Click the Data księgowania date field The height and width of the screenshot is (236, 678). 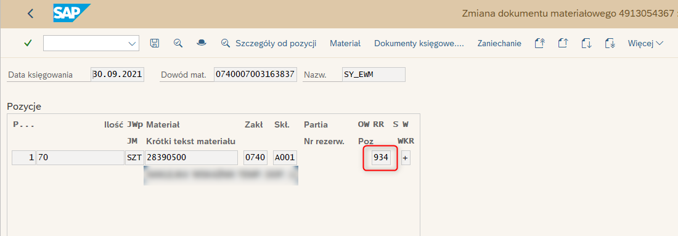coord(118,75)
